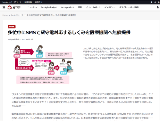Open bp-Aメンバーズページ link

tap(12, 2)
